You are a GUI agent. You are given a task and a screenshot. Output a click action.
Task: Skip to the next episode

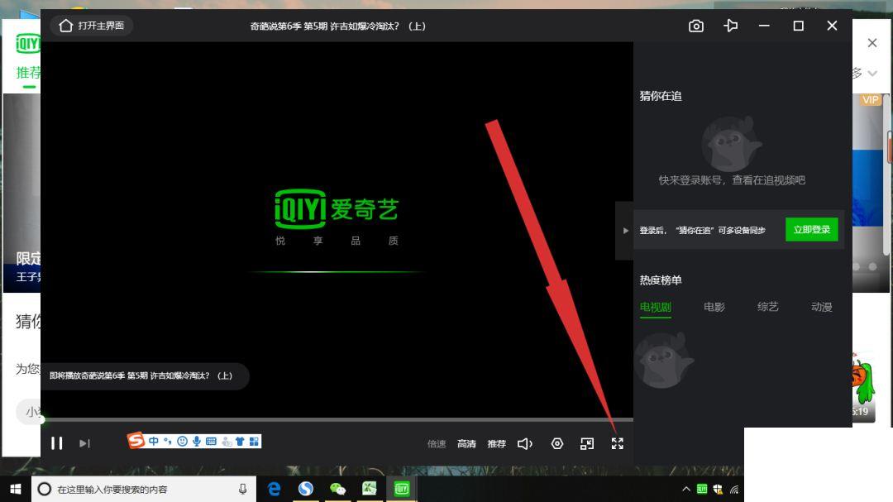click(84, 443)
